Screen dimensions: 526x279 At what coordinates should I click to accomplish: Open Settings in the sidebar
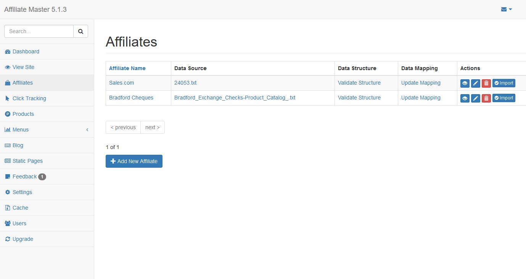coord(47,192)
